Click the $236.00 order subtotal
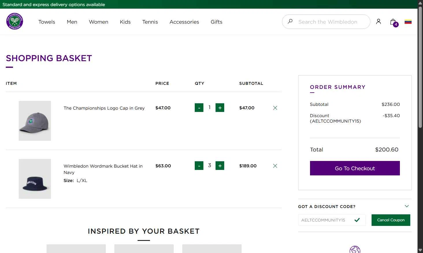Image resolution: width=423 pixels, height=253 pixels. pos(391,104)
